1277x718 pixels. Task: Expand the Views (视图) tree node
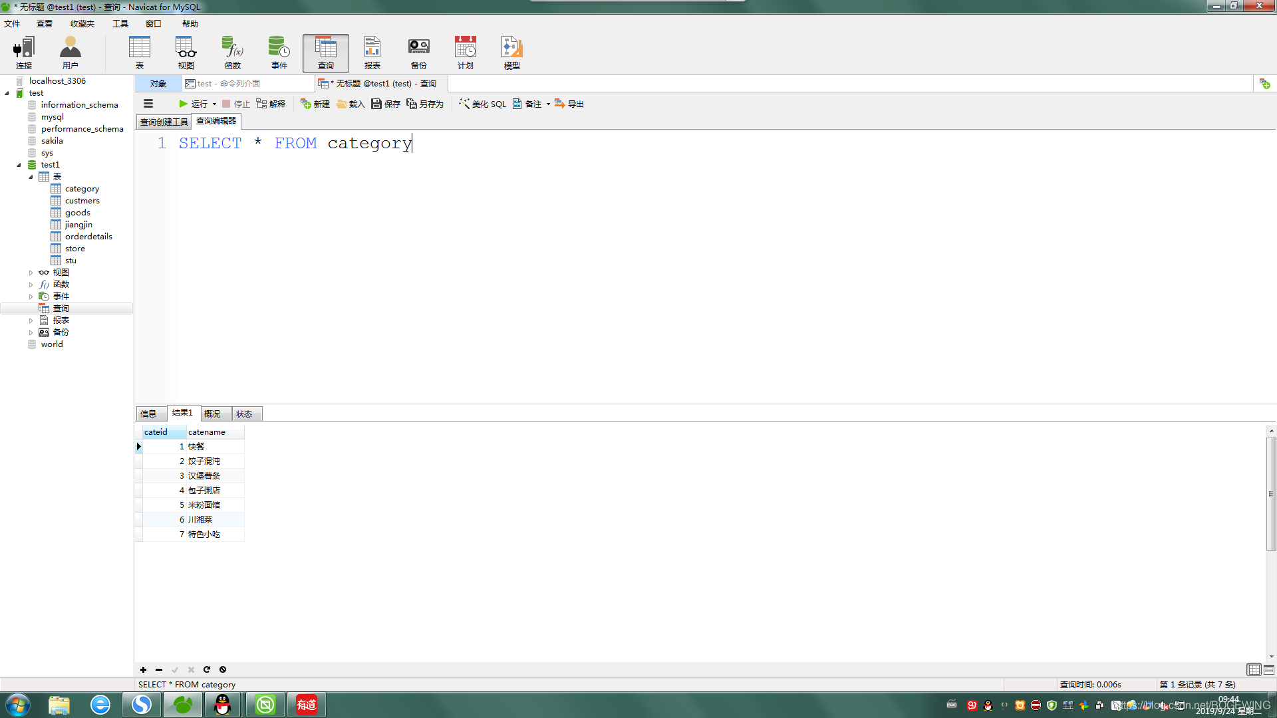pyautogui.click(x=31, y=273)
